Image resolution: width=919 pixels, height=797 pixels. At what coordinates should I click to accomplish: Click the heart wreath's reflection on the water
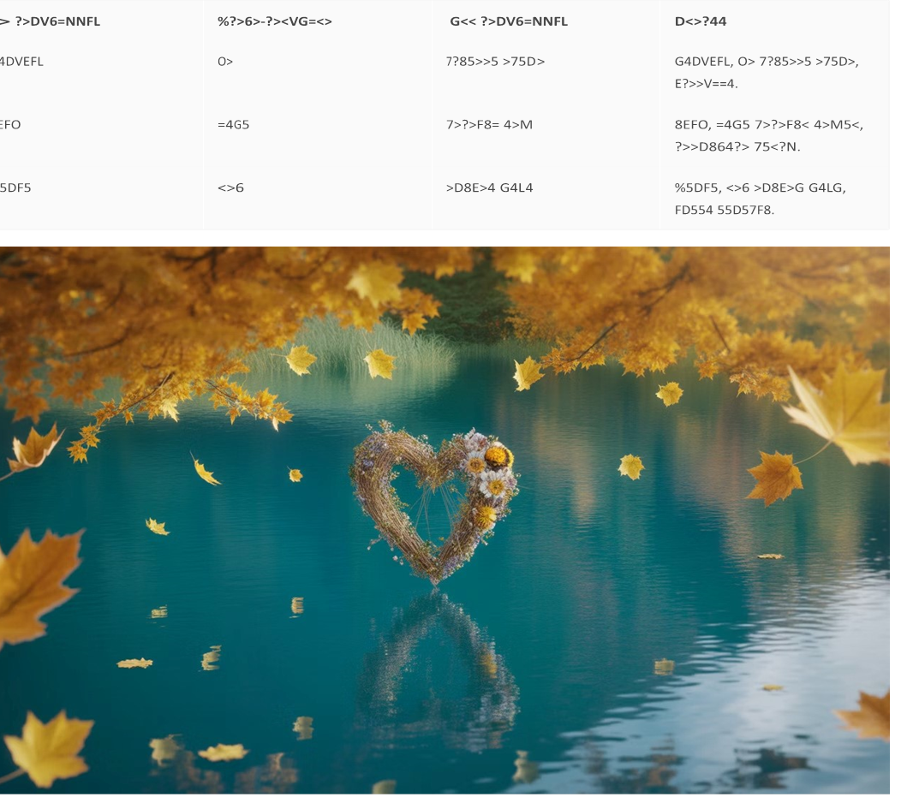coord(437,668)
